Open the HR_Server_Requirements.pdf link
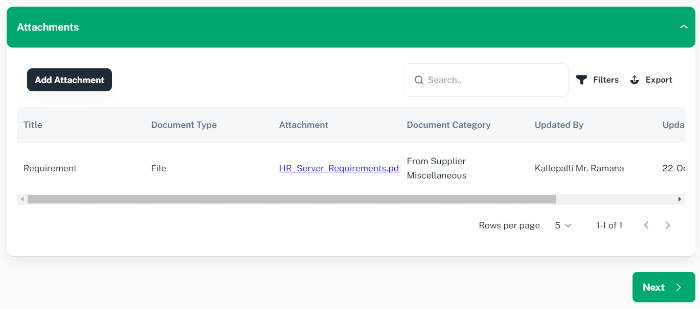 (x=339, y=168)
